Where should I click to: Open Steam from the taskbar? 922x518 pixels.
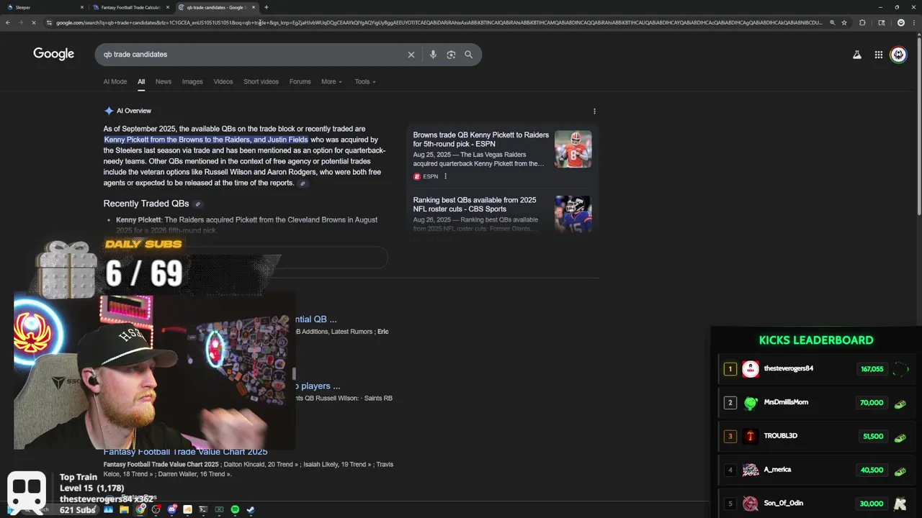(x=251, y=509)
